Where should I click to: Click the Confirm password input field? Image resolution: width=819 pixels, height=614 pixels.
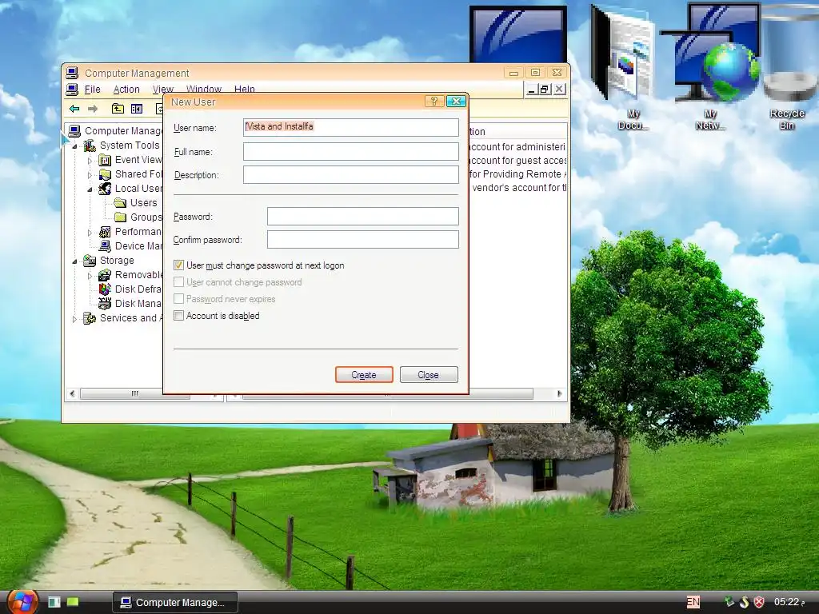[363, 240]
